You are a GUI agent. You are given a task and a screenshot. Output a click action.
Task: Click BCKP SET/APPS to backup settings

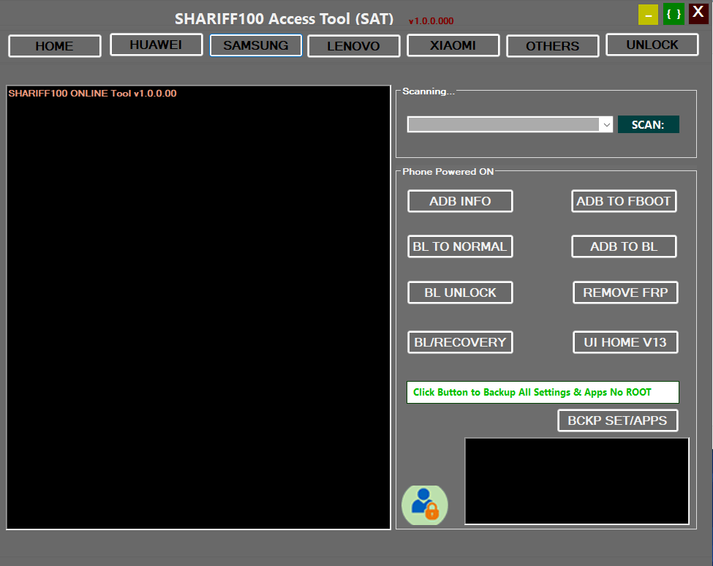coord(617,420)
